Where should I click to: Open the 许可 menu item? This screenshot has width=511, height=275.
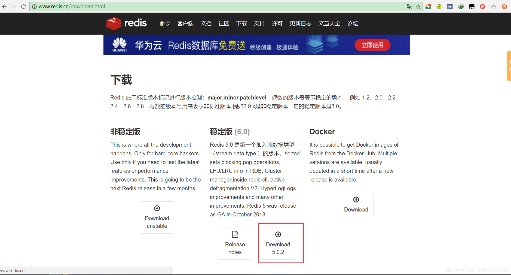tap(277, 23)
